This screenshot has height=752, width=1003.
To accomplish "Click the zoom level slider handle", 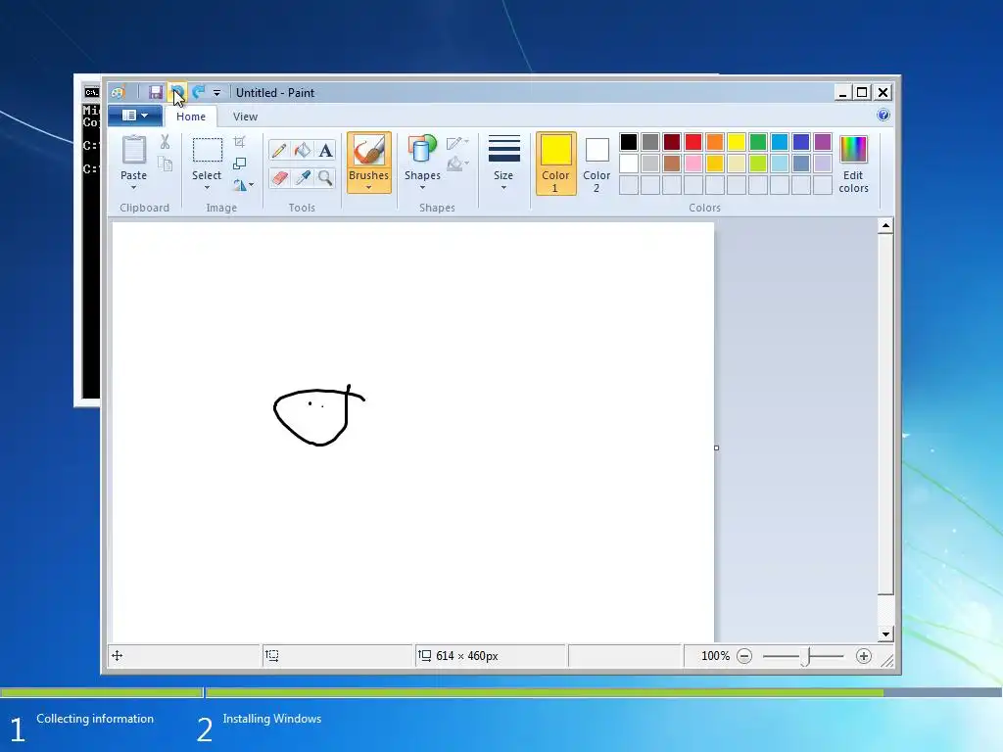I will (x=806, y=657).
